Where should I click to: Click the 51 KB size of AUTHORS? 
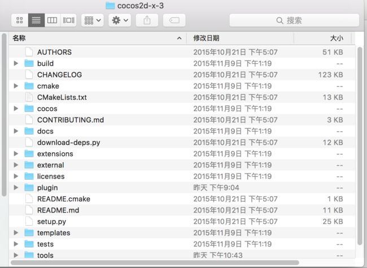[x=333, y=52]
